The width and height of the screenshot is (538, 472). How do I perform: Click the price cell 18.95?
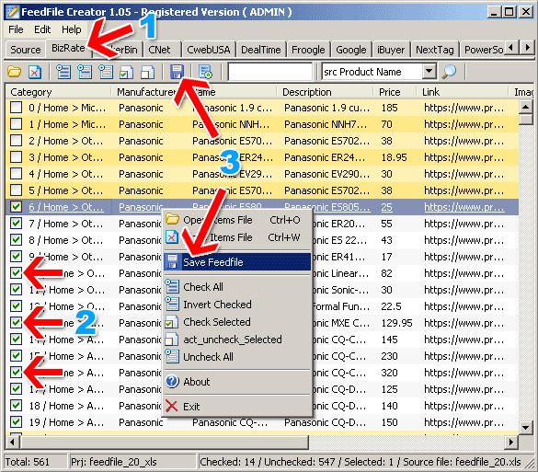tap(394, 157)
